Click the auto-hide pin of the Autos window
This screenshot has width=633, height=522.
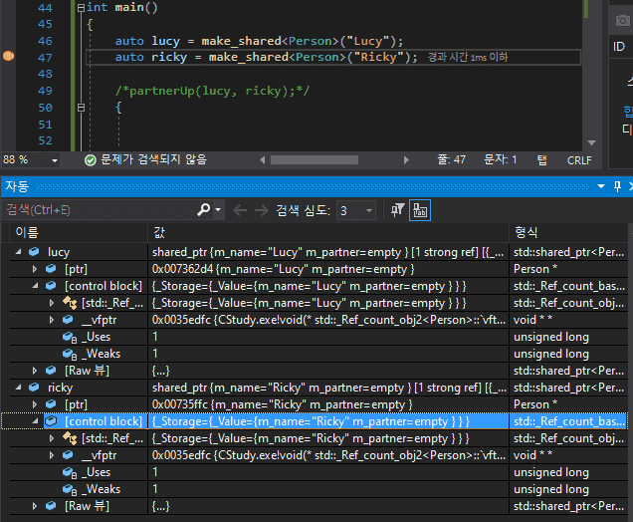click(x=616, y=186)
